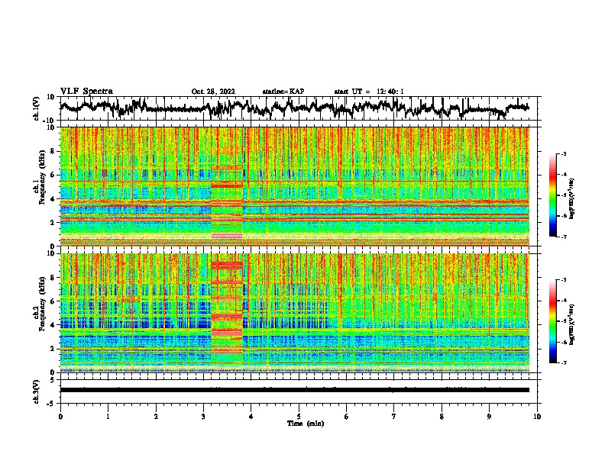
Task: Click the "4" kHz tick of ch.1 spectrogram
Action: [53, 199]
